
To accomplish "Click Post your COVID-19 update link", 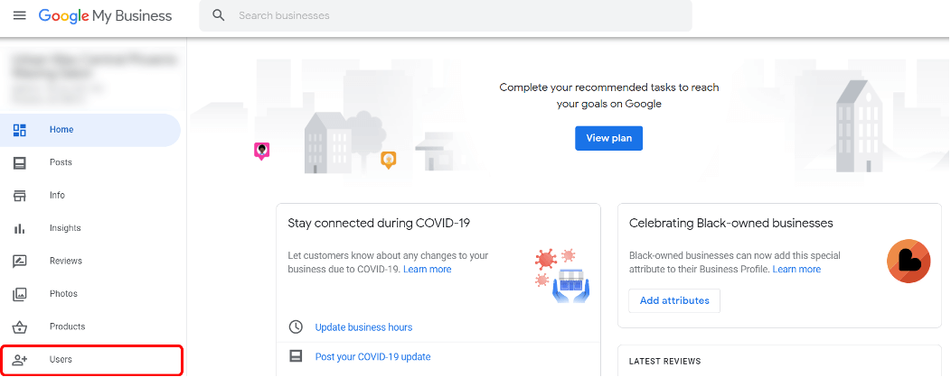I will click(x=373, y=357).
